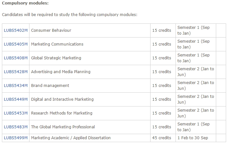Select the Marketing Communications title cell
Image resolution: width=229 pixels, height=145 pixels.
[x=57, y=44]
